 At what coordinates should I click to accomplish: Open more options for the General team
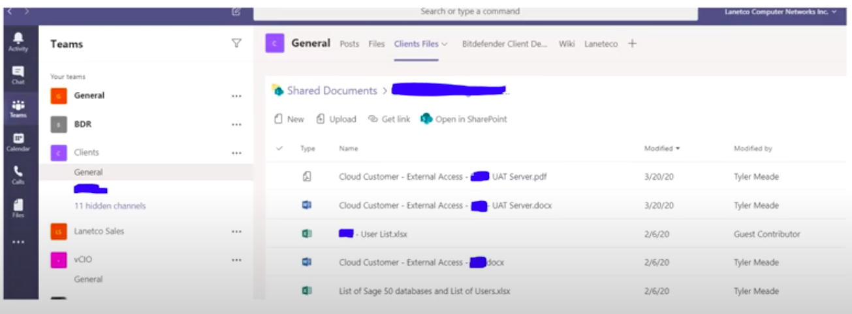point(236,96)
